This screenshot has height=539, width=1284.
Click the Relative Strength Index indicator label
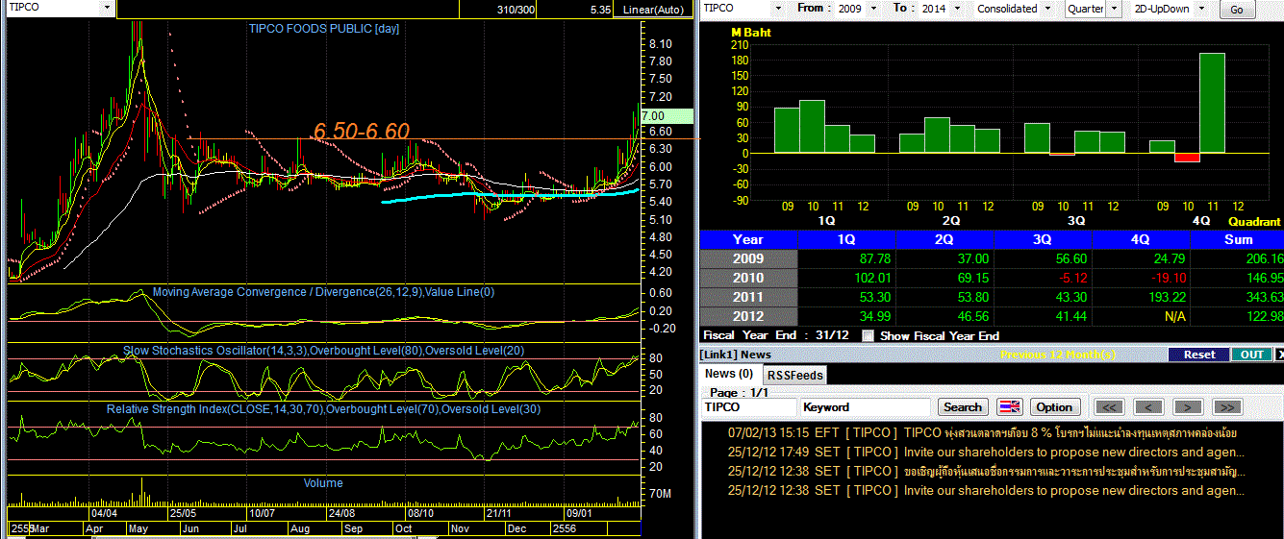coord(324,409)
